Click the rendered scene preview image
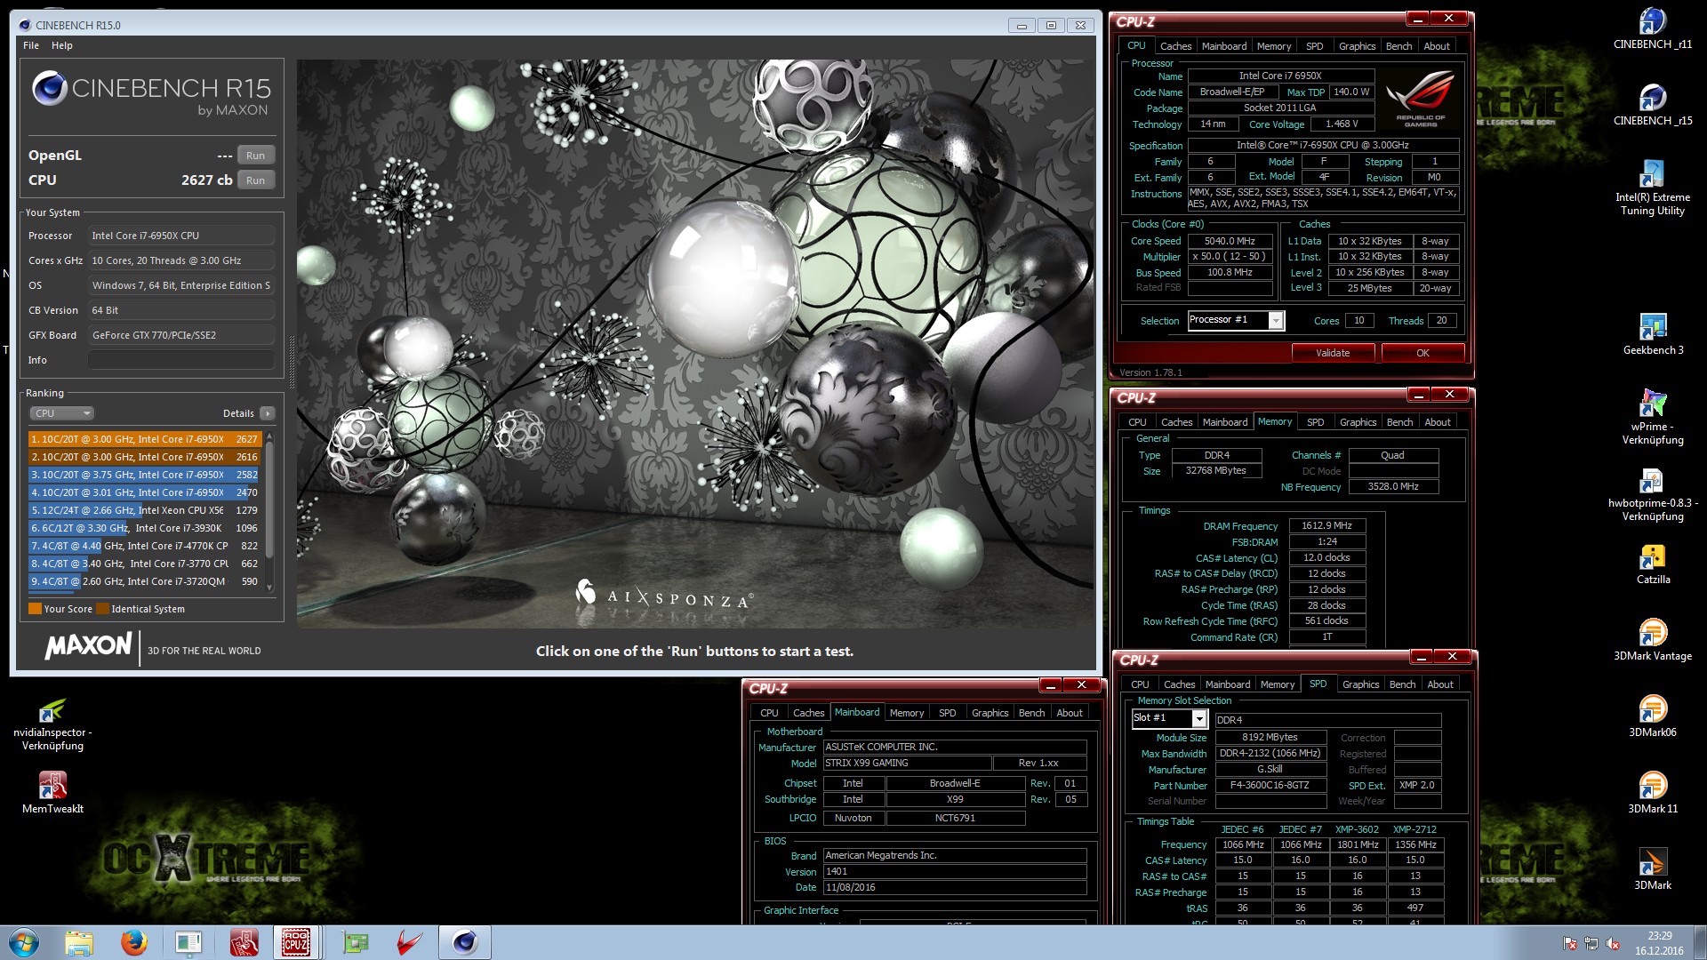 pos(695,343)
